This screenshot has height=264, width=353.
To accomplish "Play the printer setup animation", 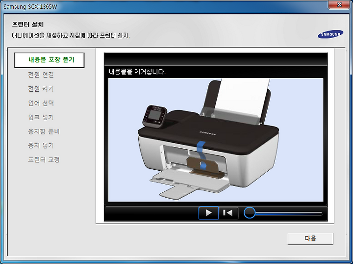I will 208,213.
